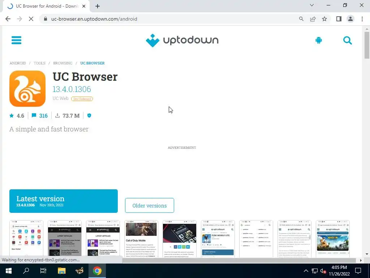Click the UC BROWSER breadcrumb
The height and width of the screenshot is (278, 370).
pos(92,63)
